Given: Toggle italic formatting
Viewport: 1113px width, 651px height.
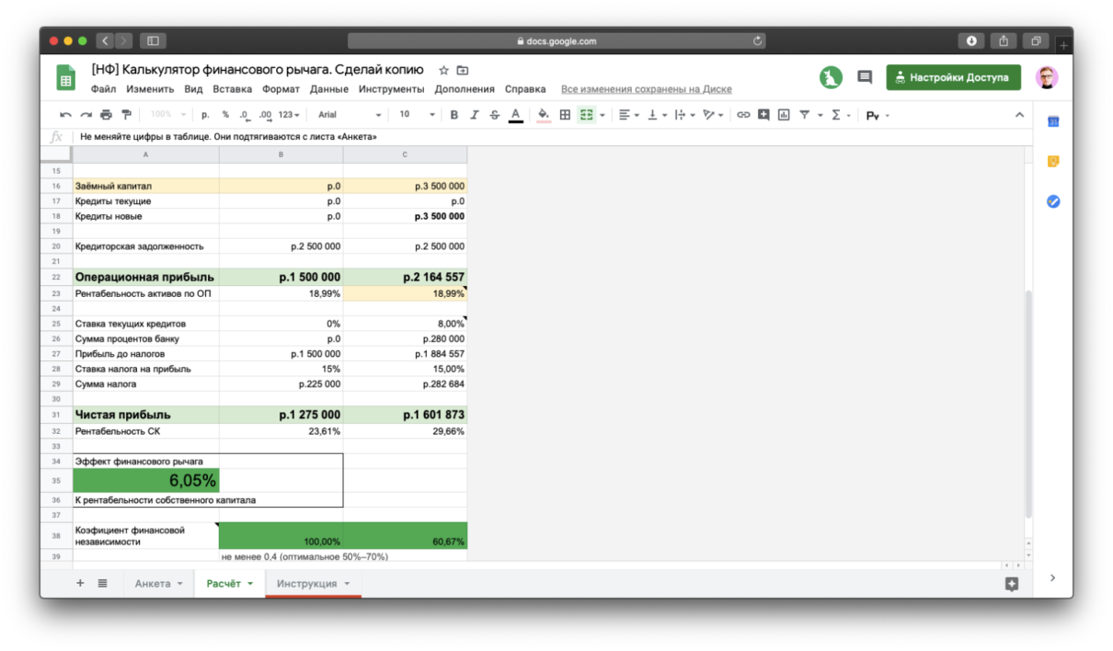Looking at the screenshot, I should pos(474,115).
